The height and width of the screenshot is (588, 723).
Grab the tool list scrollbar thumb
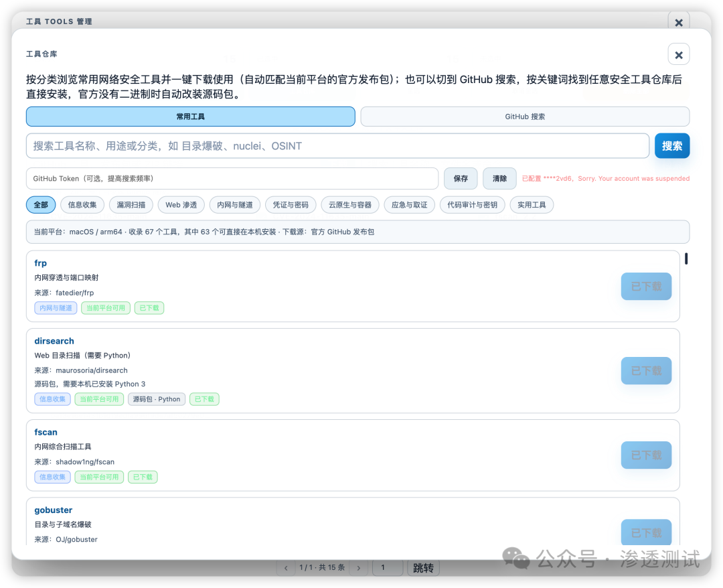coord(686,259)
